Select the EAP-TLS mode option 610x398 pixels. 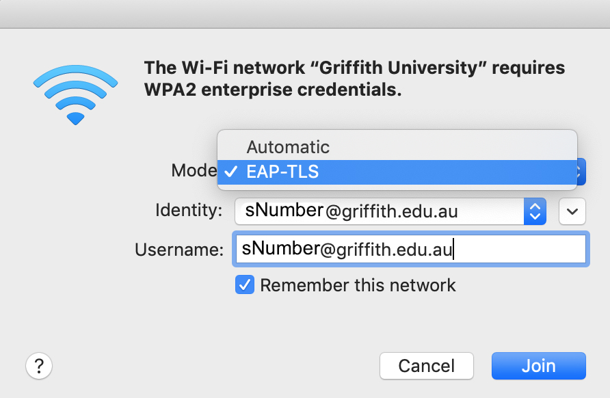pyautogui.click(x=282, y=172)
